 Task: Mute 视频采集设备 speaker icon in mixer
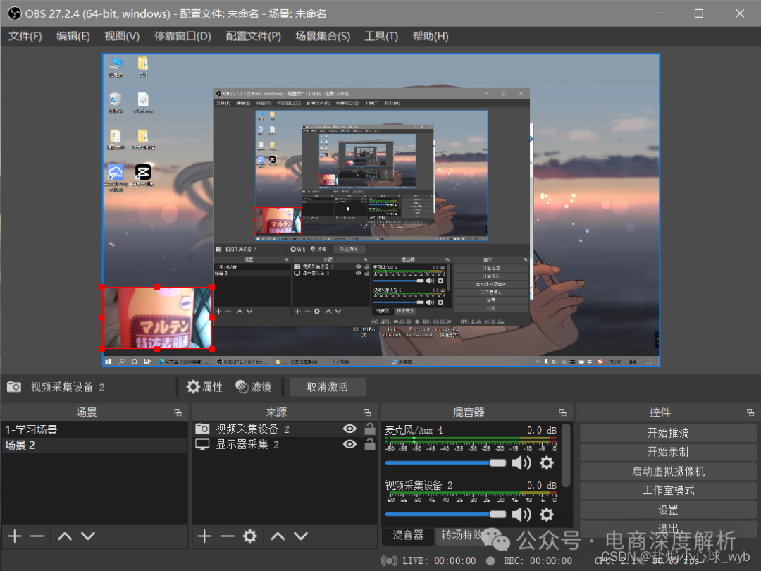[x=521, y=515]
